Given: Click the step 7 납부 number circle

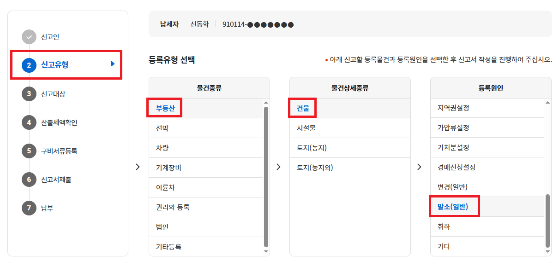Looking at the screenshot, I should pos(29,208).
